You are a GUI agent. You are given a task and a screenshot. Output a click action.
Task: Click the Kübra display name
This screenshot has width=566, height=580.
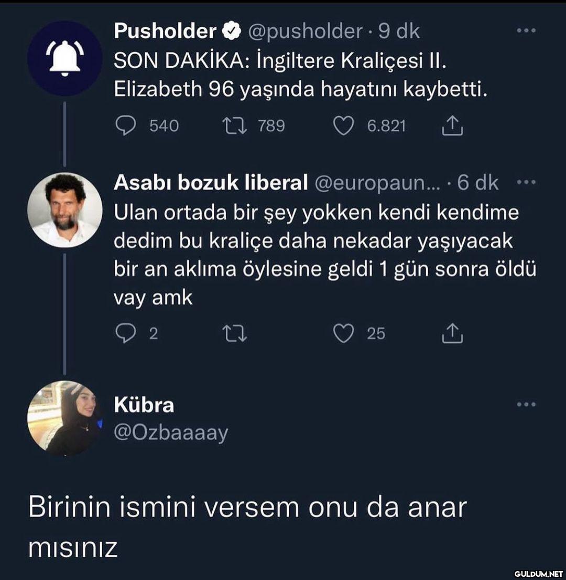144,405
